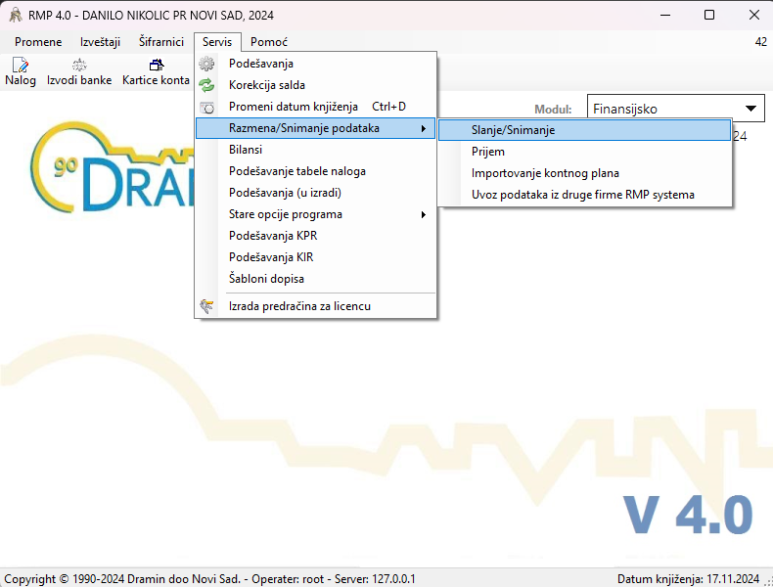The image size is (773, 587).
Task: Select Importovanje kontnog plana
Action: [x=585, y=173]
